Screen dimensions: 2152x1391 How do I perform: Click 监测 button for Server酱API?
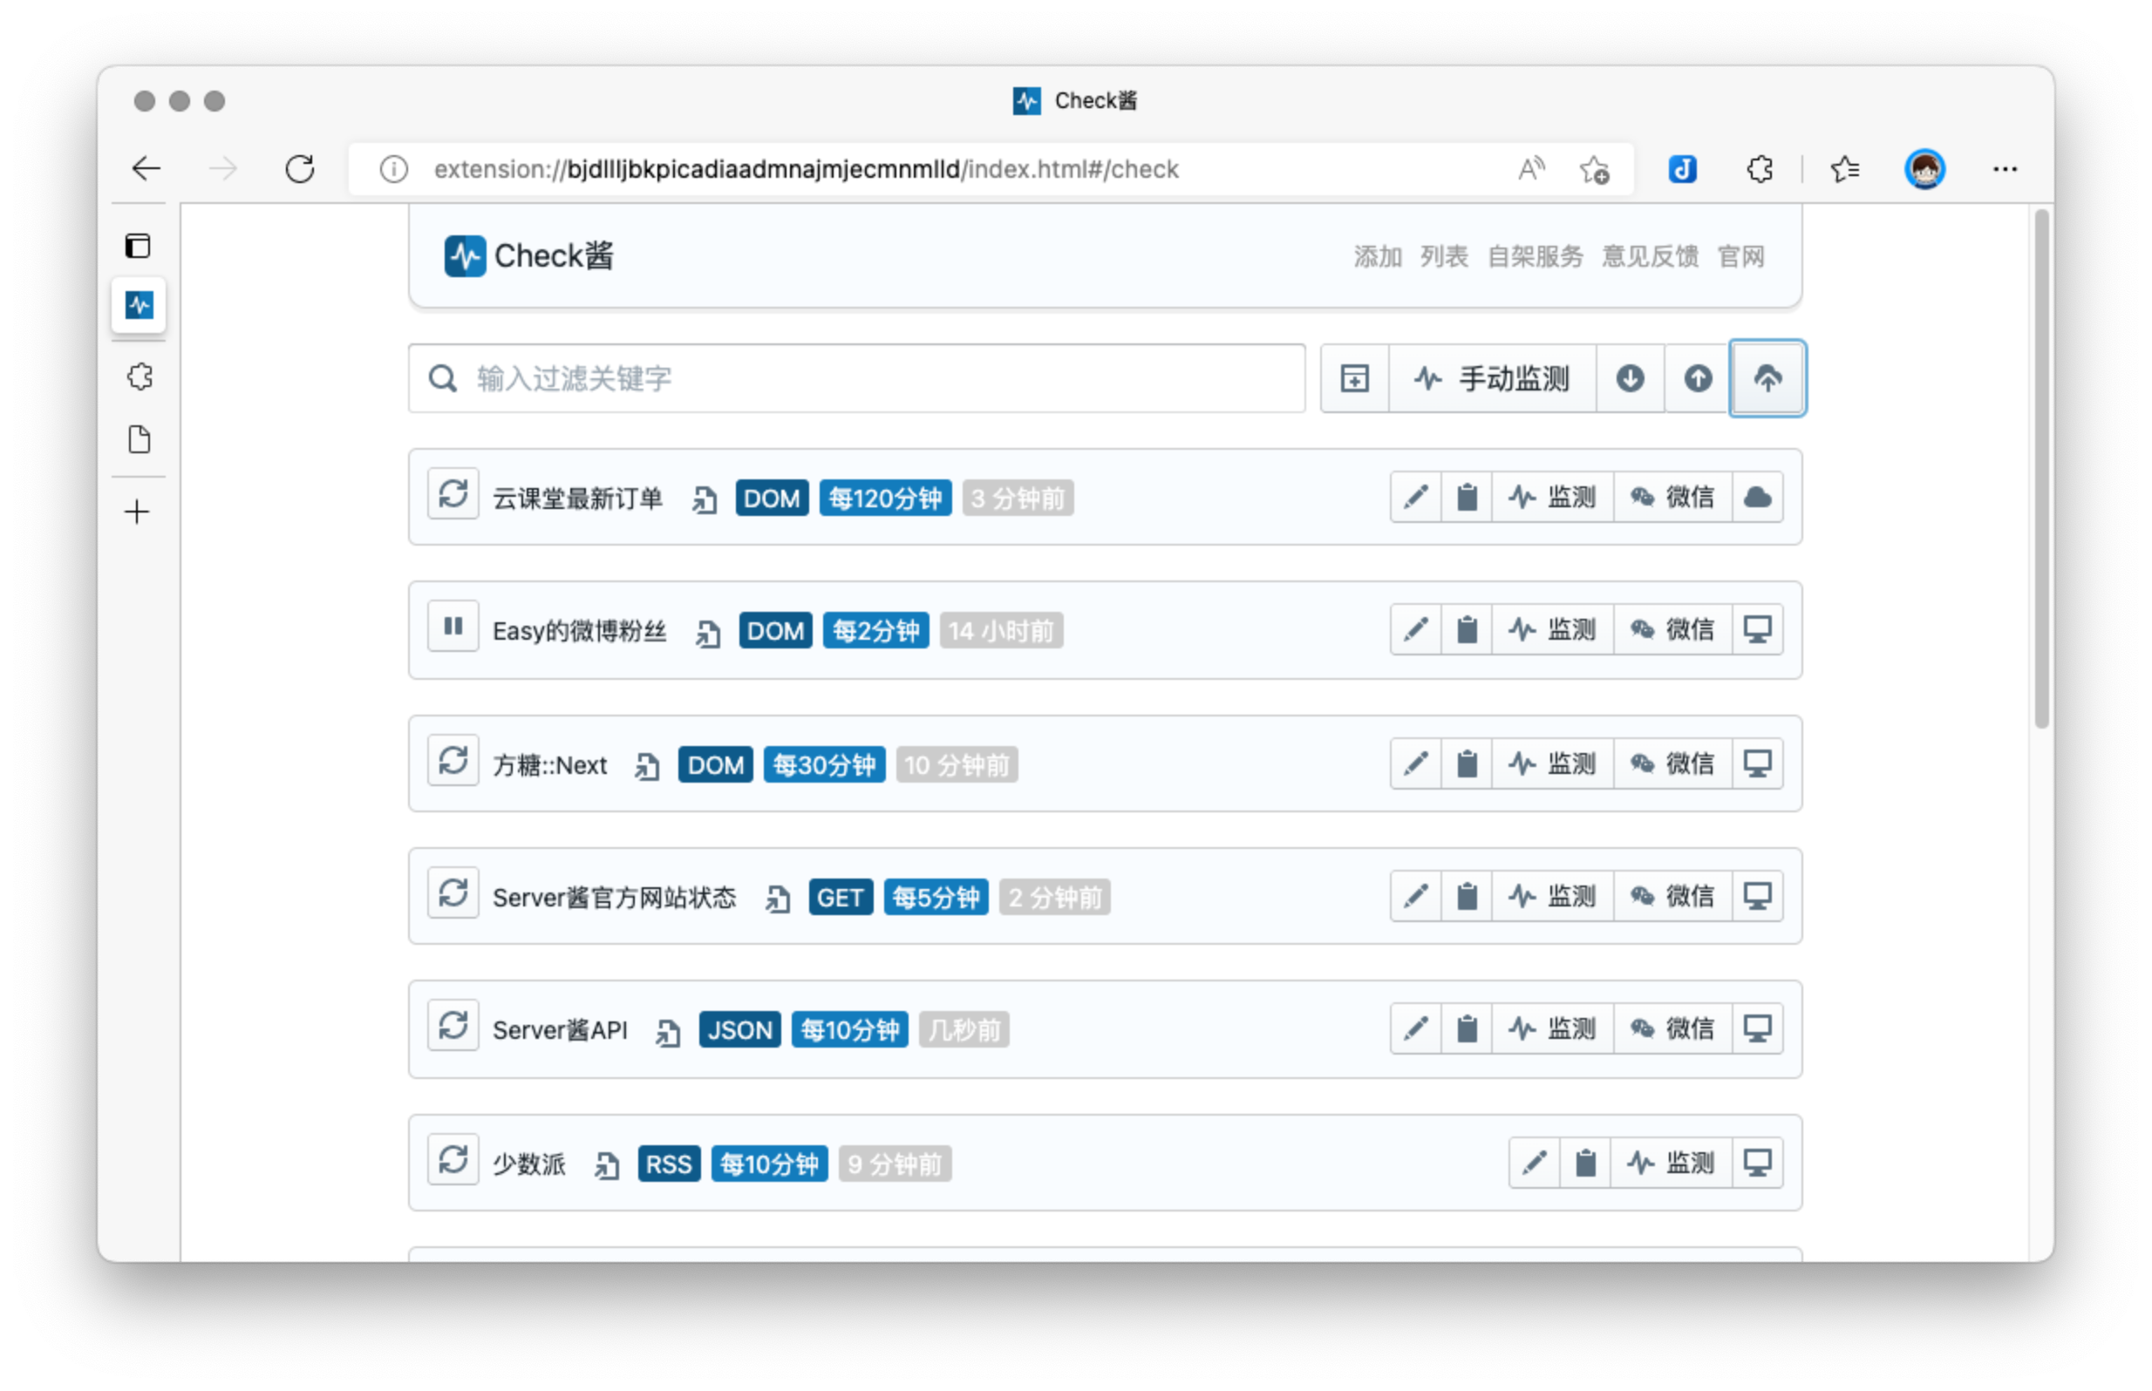(x=1552, y=1028)
